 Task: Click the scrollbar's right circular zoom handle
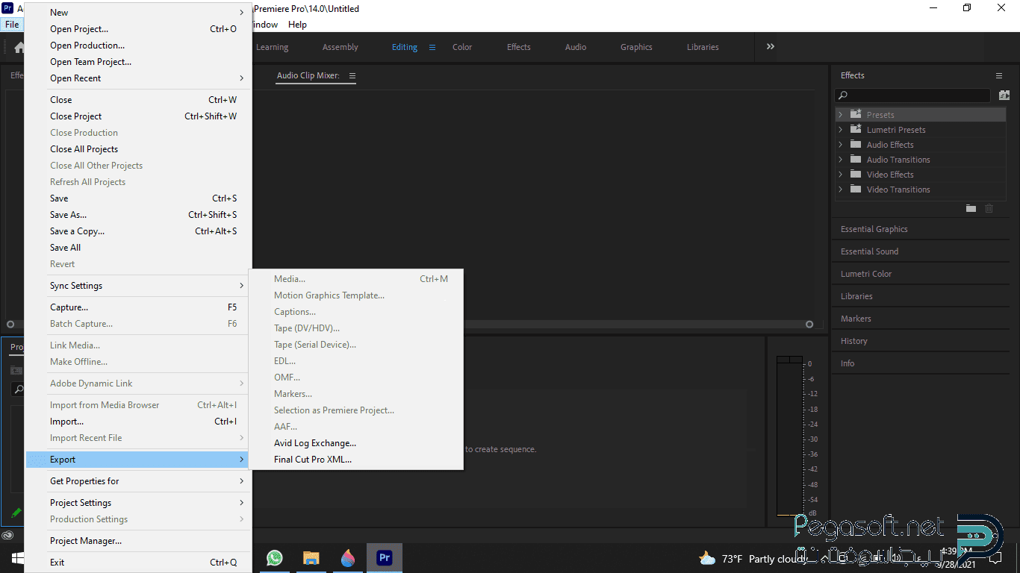[x=809, y=325]
